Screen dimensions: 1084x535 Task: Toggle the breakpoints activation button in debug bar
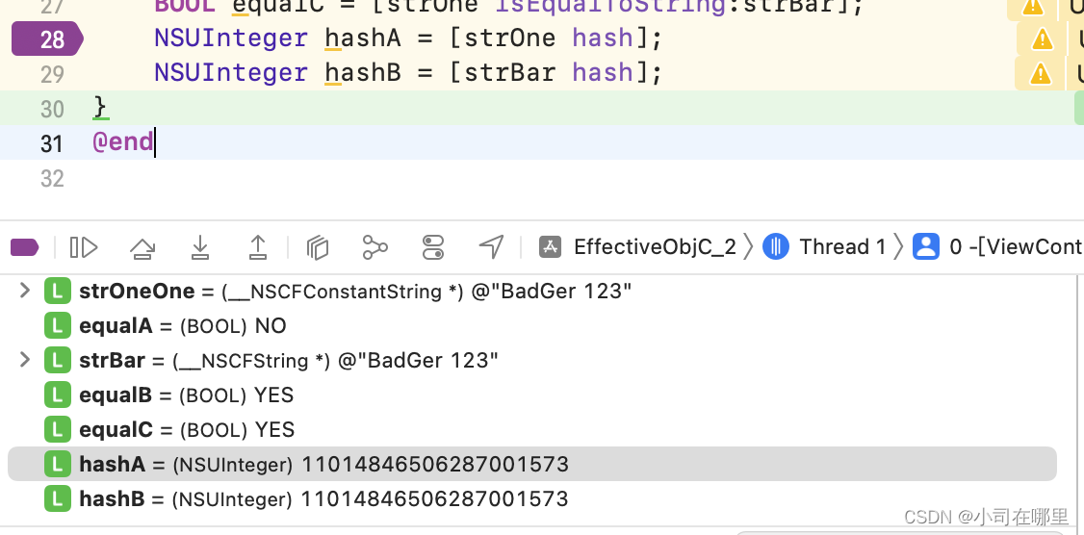coord(24,248)
